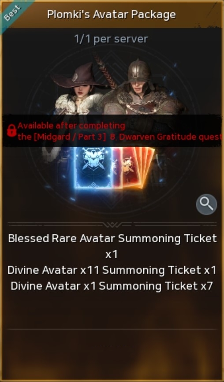Click the Divine Avatar x1 Summoning Ticket x7 line
The image size is (224, 382).
[112, 286]
